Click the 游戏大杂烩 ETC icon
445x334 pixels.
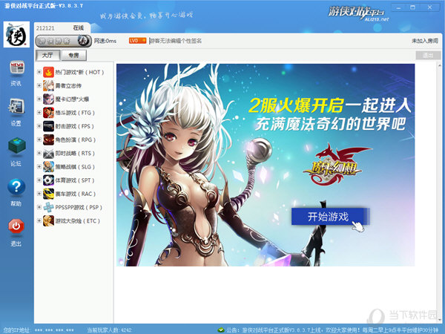click(48, 221)
